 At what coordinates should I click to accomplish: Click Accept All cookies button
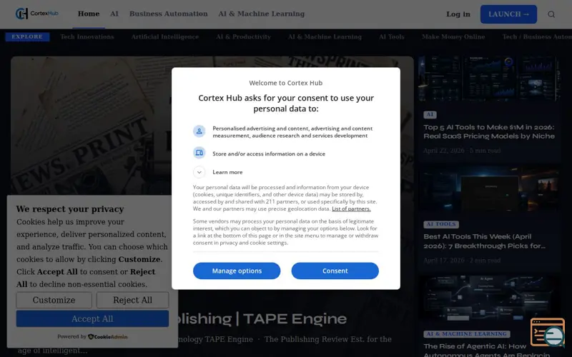(x=92, y=318)
